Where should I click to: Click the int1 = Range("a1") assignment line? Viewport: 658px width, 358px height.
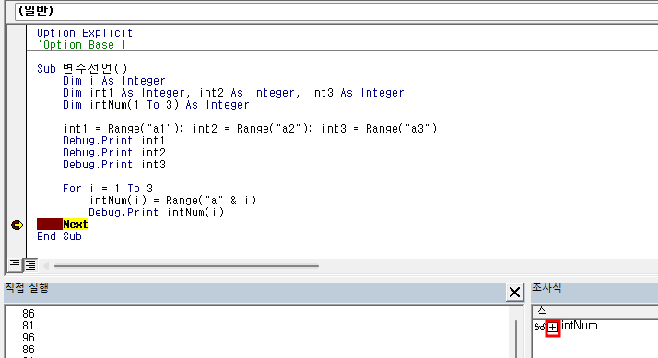250,128
